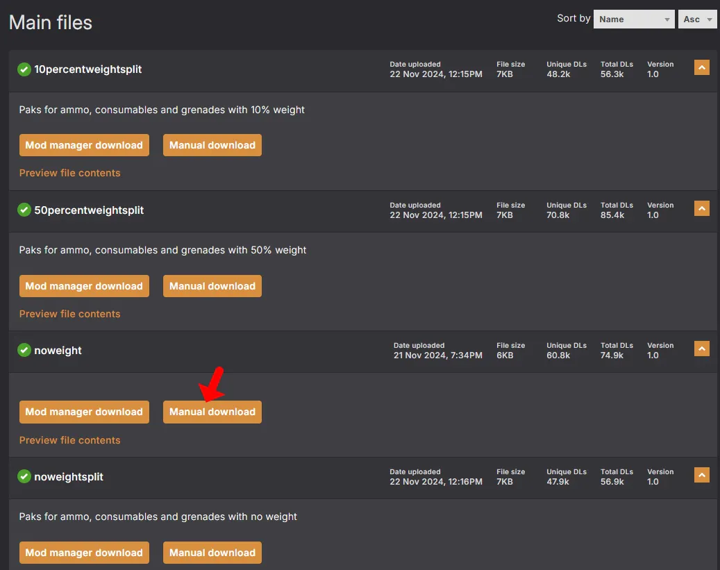Click Manual download for 50percentweightsplit
Image resolution: width=720 pixels, height=570 pixels.
pyautogui.click(x=212, y=286)
